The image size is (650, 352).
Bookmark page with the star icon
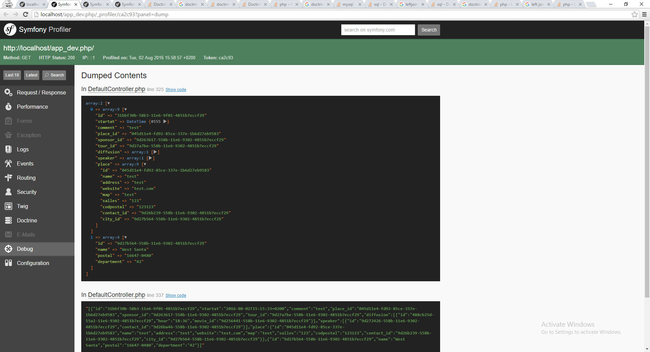click(634, 14)
